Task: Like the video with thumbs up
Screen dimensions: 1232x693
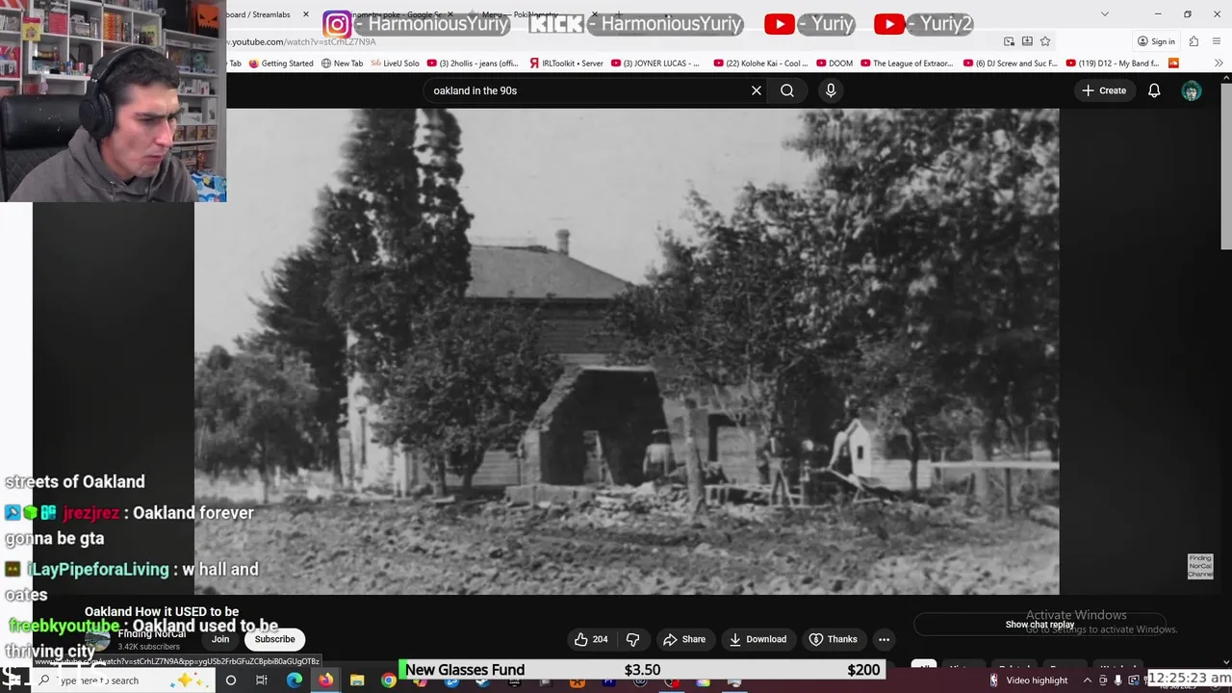Action: point(591,639)
